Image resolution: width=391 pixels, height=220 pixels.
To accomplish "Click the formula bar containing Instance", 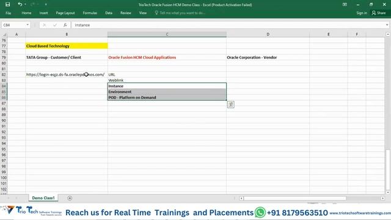I will [228, 25].
